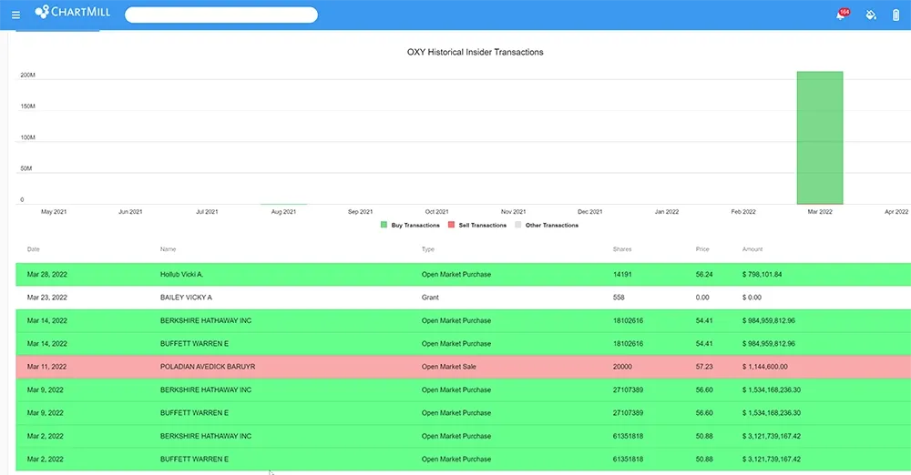
Task: Select the Mar 11, 2022 date cell
Action: pyautogui.click(x=46, y=367)
